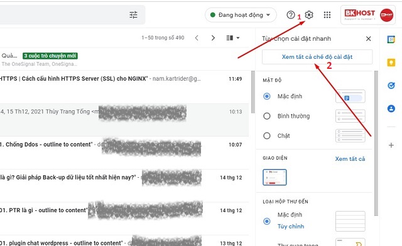Click Mặc định density preview image
Image resolution: width=402 pixels, height=246 pixels.
click(350, 96)
